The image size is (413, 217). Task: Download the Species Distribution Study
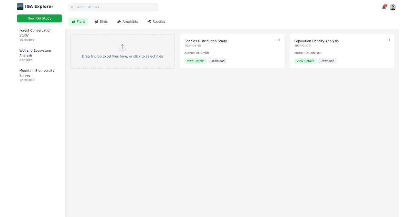pos(218,61)
